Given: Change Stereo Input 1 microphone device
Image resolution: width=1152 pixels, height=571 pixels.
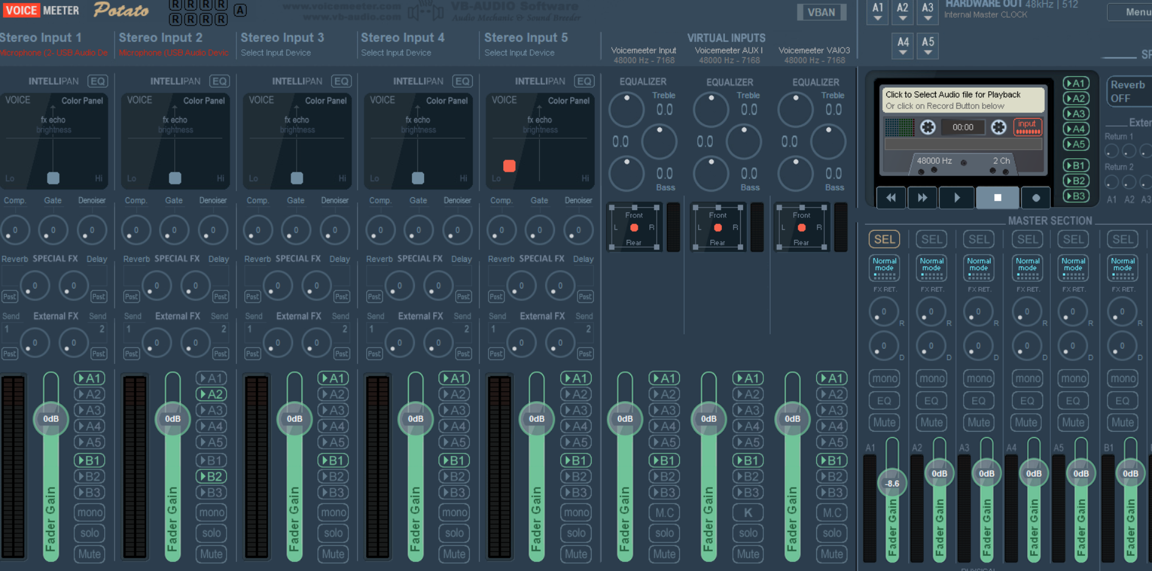Looking at the screenshot, I should pyautogui.click(x=54, y=53).
